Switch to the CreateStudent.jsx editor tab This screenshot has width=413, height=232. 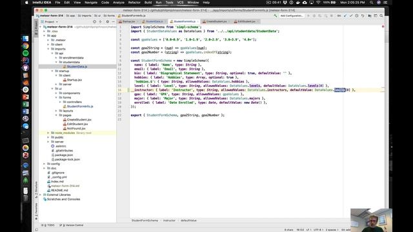216,21
